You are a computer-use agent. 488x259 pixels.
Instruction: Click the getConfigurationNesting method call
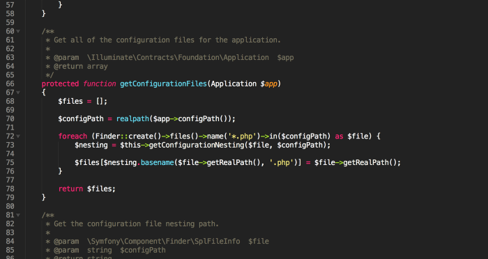(197, 146)
